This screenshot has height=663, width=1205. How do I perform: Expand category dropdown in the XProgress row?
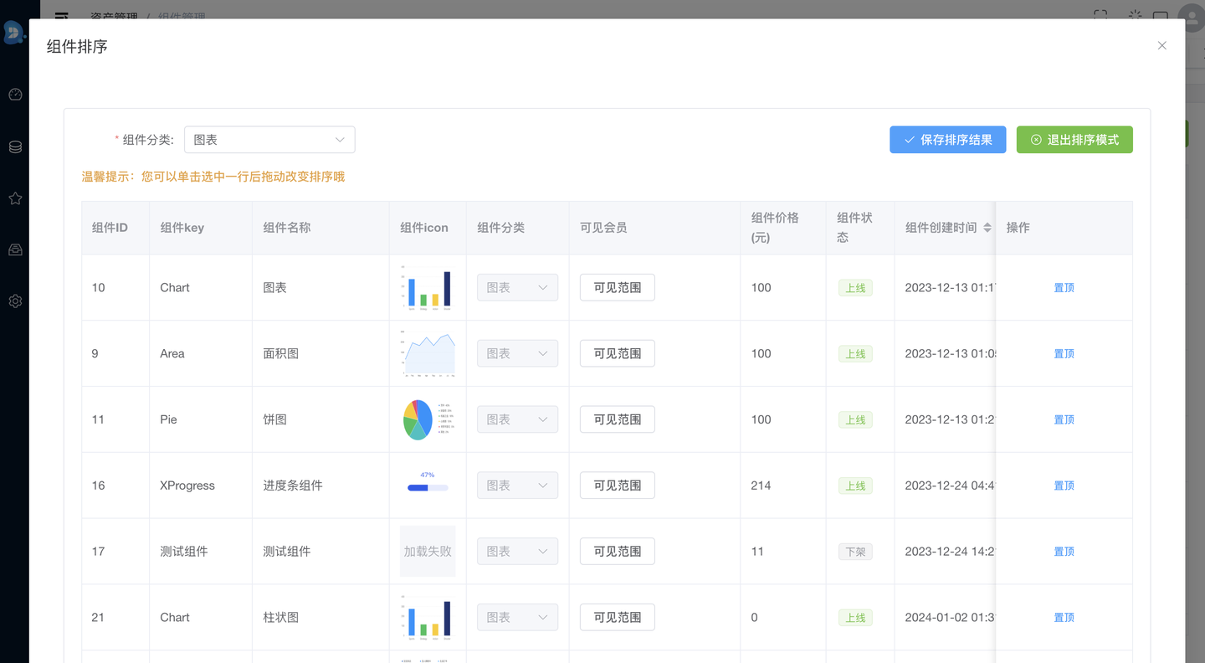pyautogui.click(x=517, y=486)
